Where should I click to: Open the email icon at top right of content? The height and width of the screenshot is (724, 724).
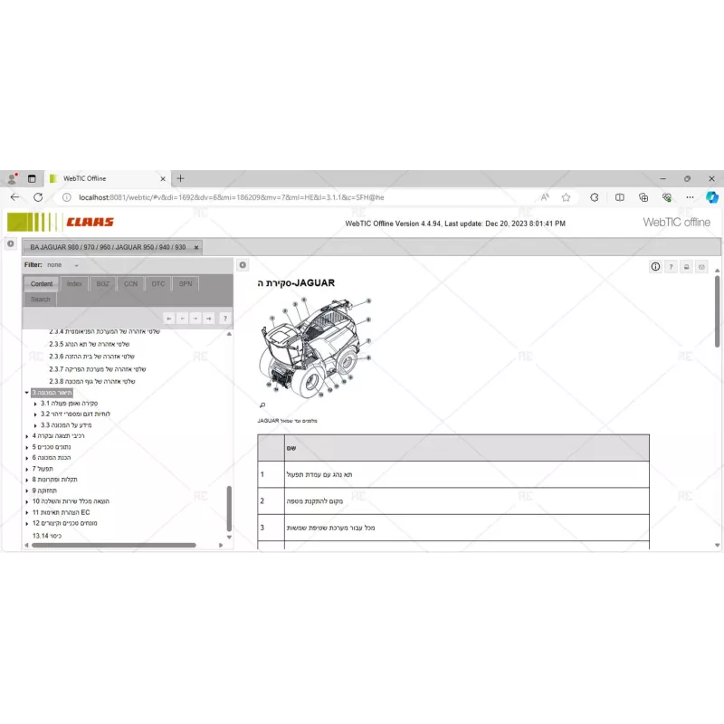(x=702, y=265)
